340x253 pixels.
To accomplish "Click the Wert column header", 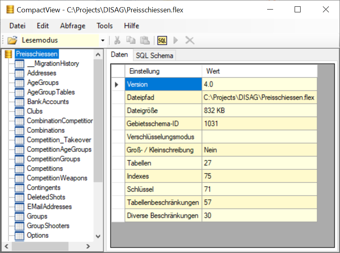I will click(x=213, y=71).
